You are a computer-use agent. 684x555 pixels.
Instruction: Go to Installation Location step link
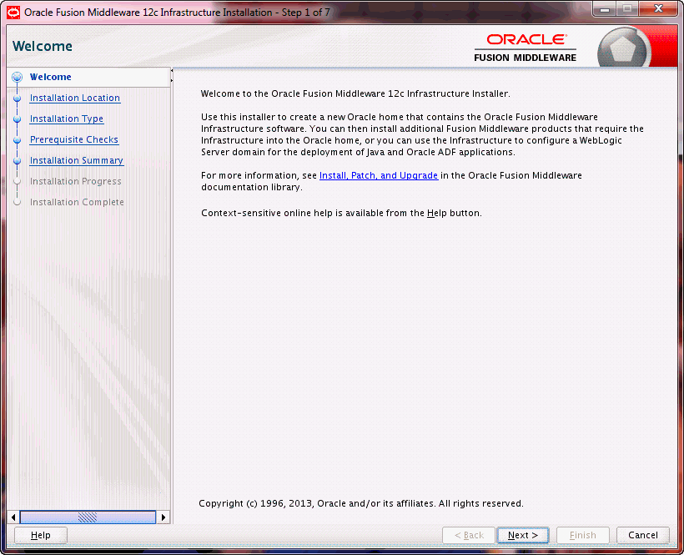(x=74, y=98)
